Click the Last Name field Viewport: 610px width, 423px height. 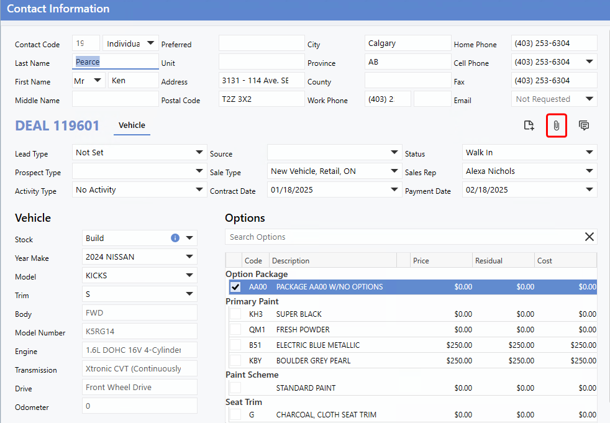pos(116,62)
